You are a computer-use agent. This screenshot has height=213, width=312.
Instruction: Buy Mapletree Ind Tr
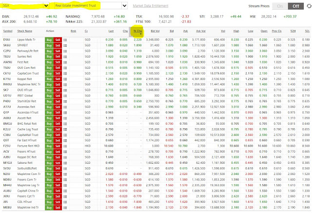(49, 208)
